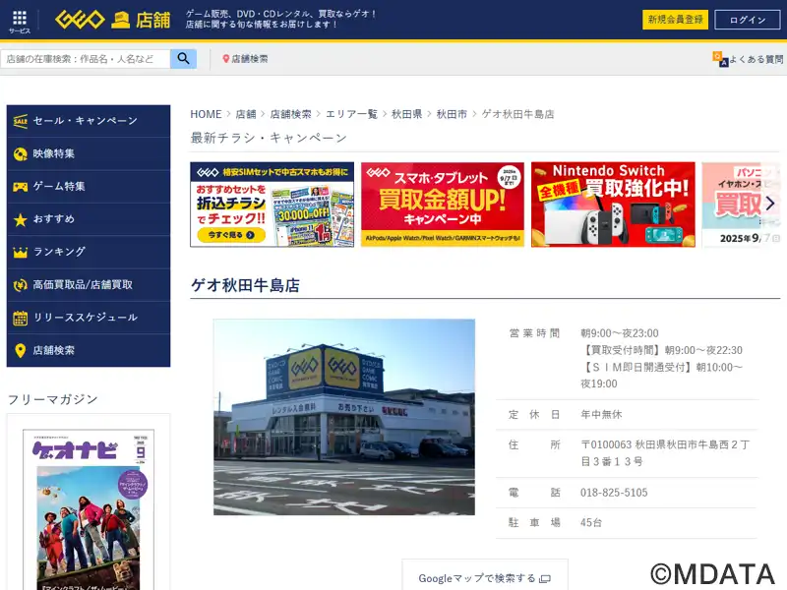The width and height of the screenshot is (787, 590).
Task: Open the スマホ・タブレット買取金額UP banner
Action: 442,205
